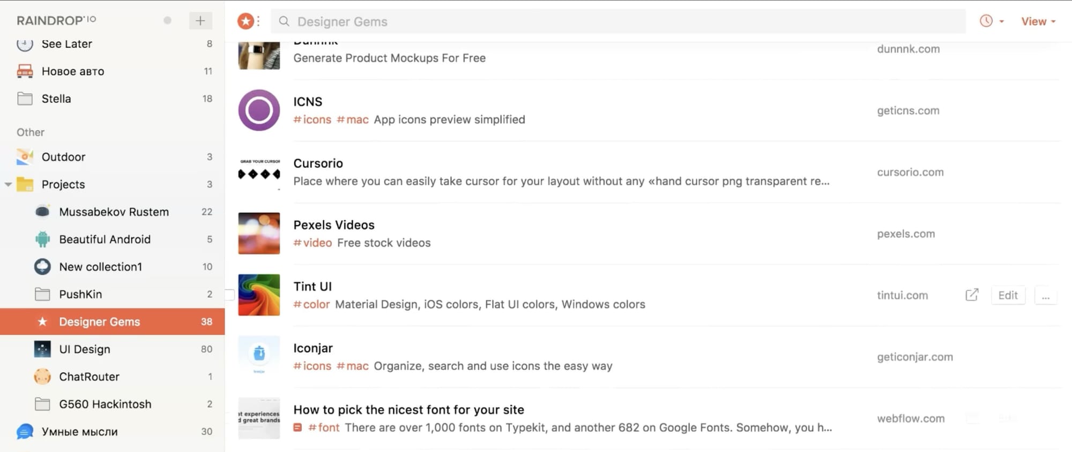This screenshot has width=1072, height=452.
Task: Click the article icon before #font tag
Action: [297, 427]
